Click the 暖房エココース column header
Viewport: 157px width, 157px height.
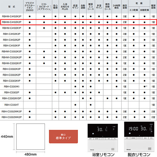91,7
